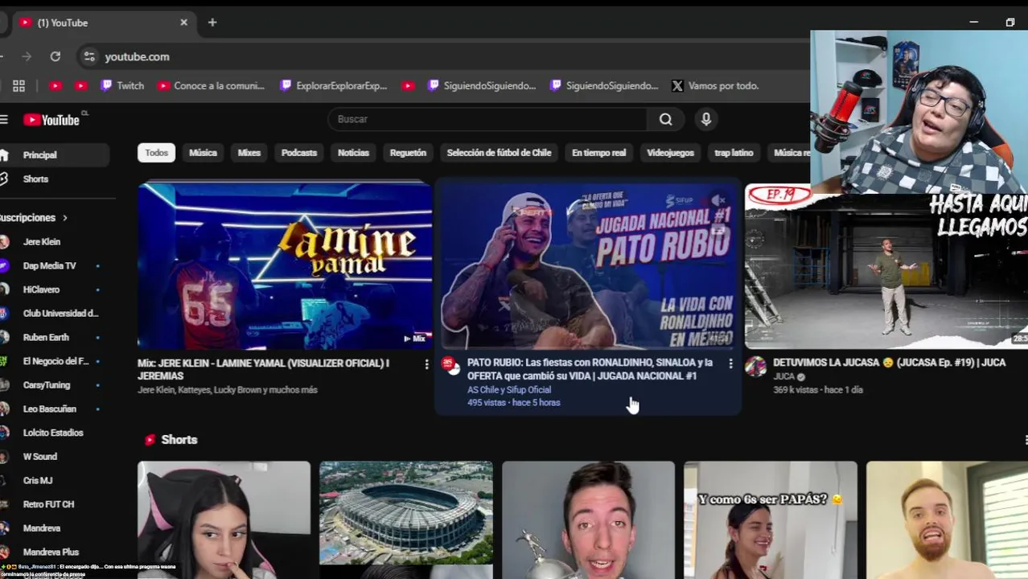Viewport: 1028px width, 579px height.
Task: Play the JUCASA Ep. 19 thumbnail
Action: coord(886,266)
